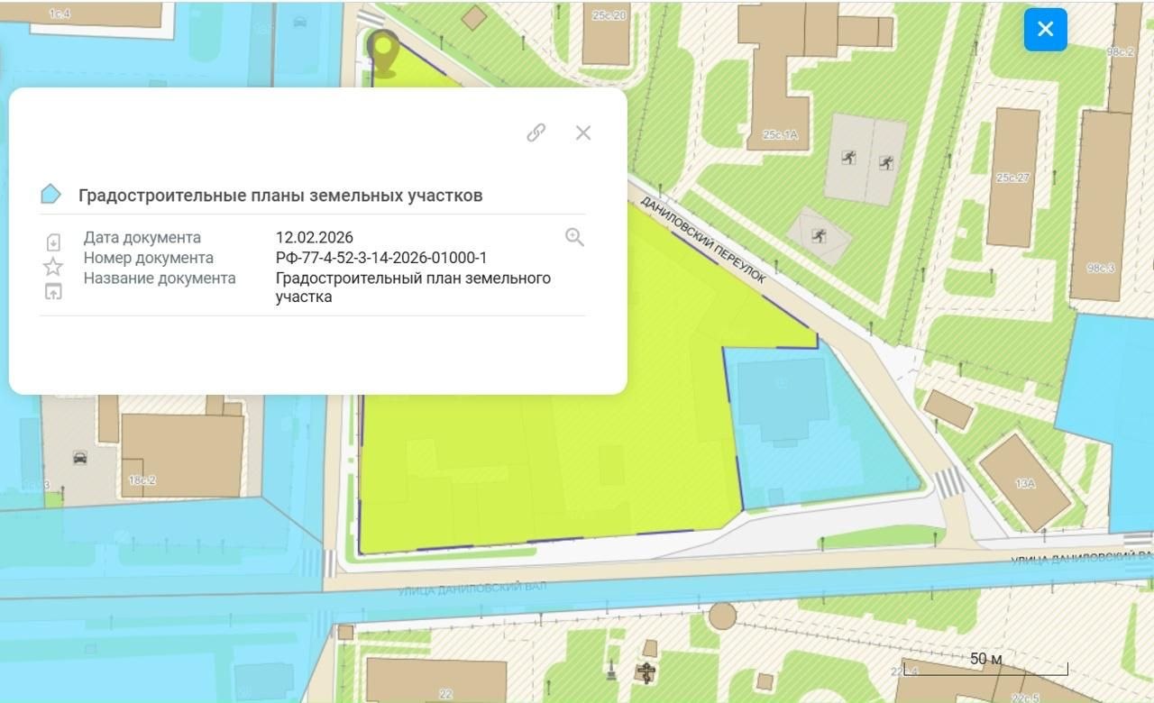Click the 50 м scale bar
Image resolution: width=1154 pixels, height=703 pixels.
tap(985, 665)
